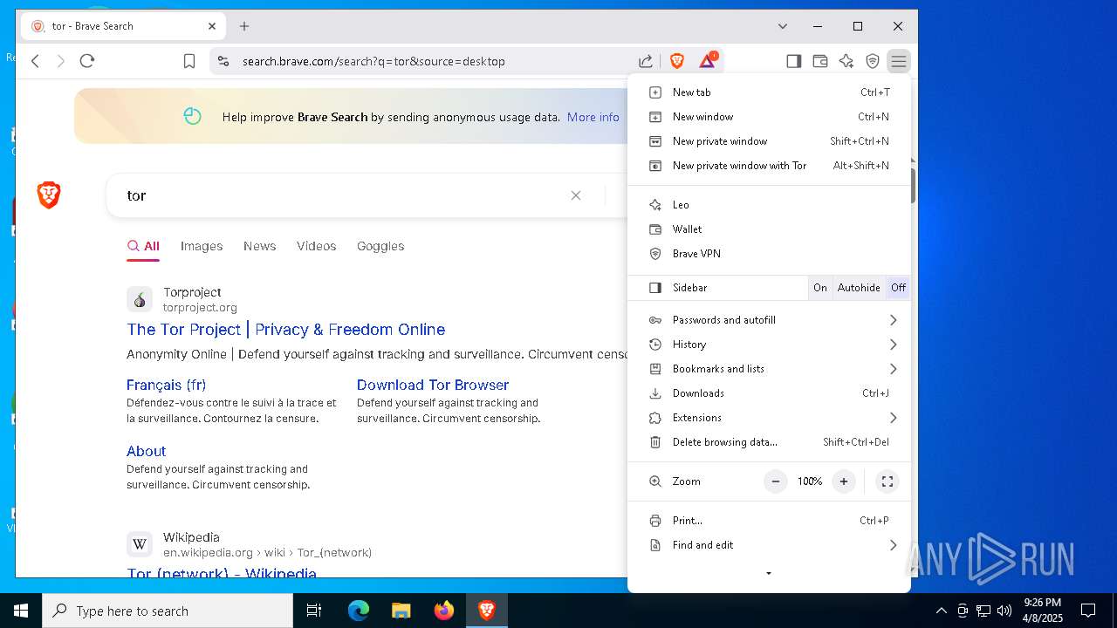Enter fullscreen via zoom row icon
Viewport: 1117px width, 628px height.
887,481
